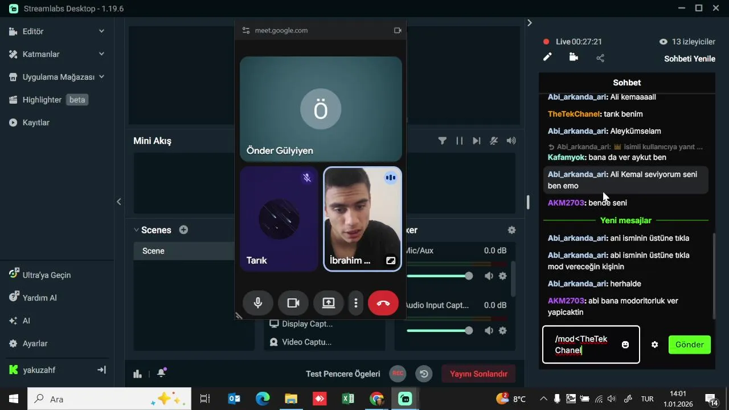The image size is (729, 410).
Task: Click the chat message input field
Action: click(591, 345)
